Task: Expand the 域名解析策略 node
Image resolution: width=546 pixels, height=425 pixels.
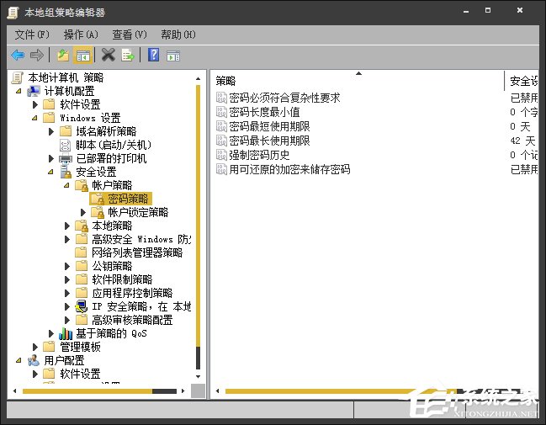Action: [x=51, y=131]
